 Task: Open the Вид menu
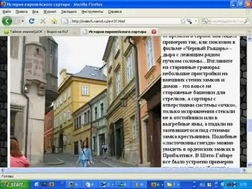point(35,12)
